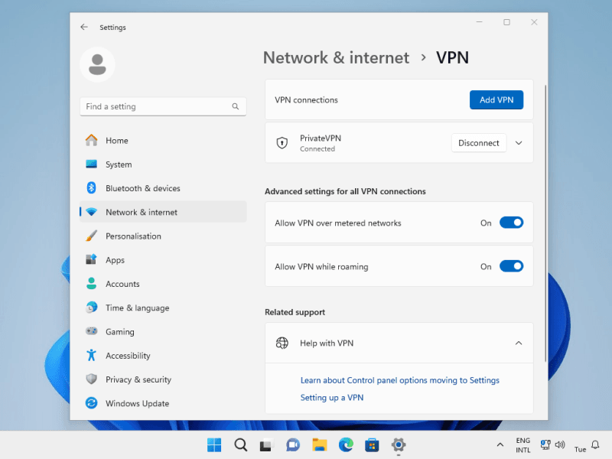
Task: Disable Allow VPN over metered networks
Action: point(511,223)
